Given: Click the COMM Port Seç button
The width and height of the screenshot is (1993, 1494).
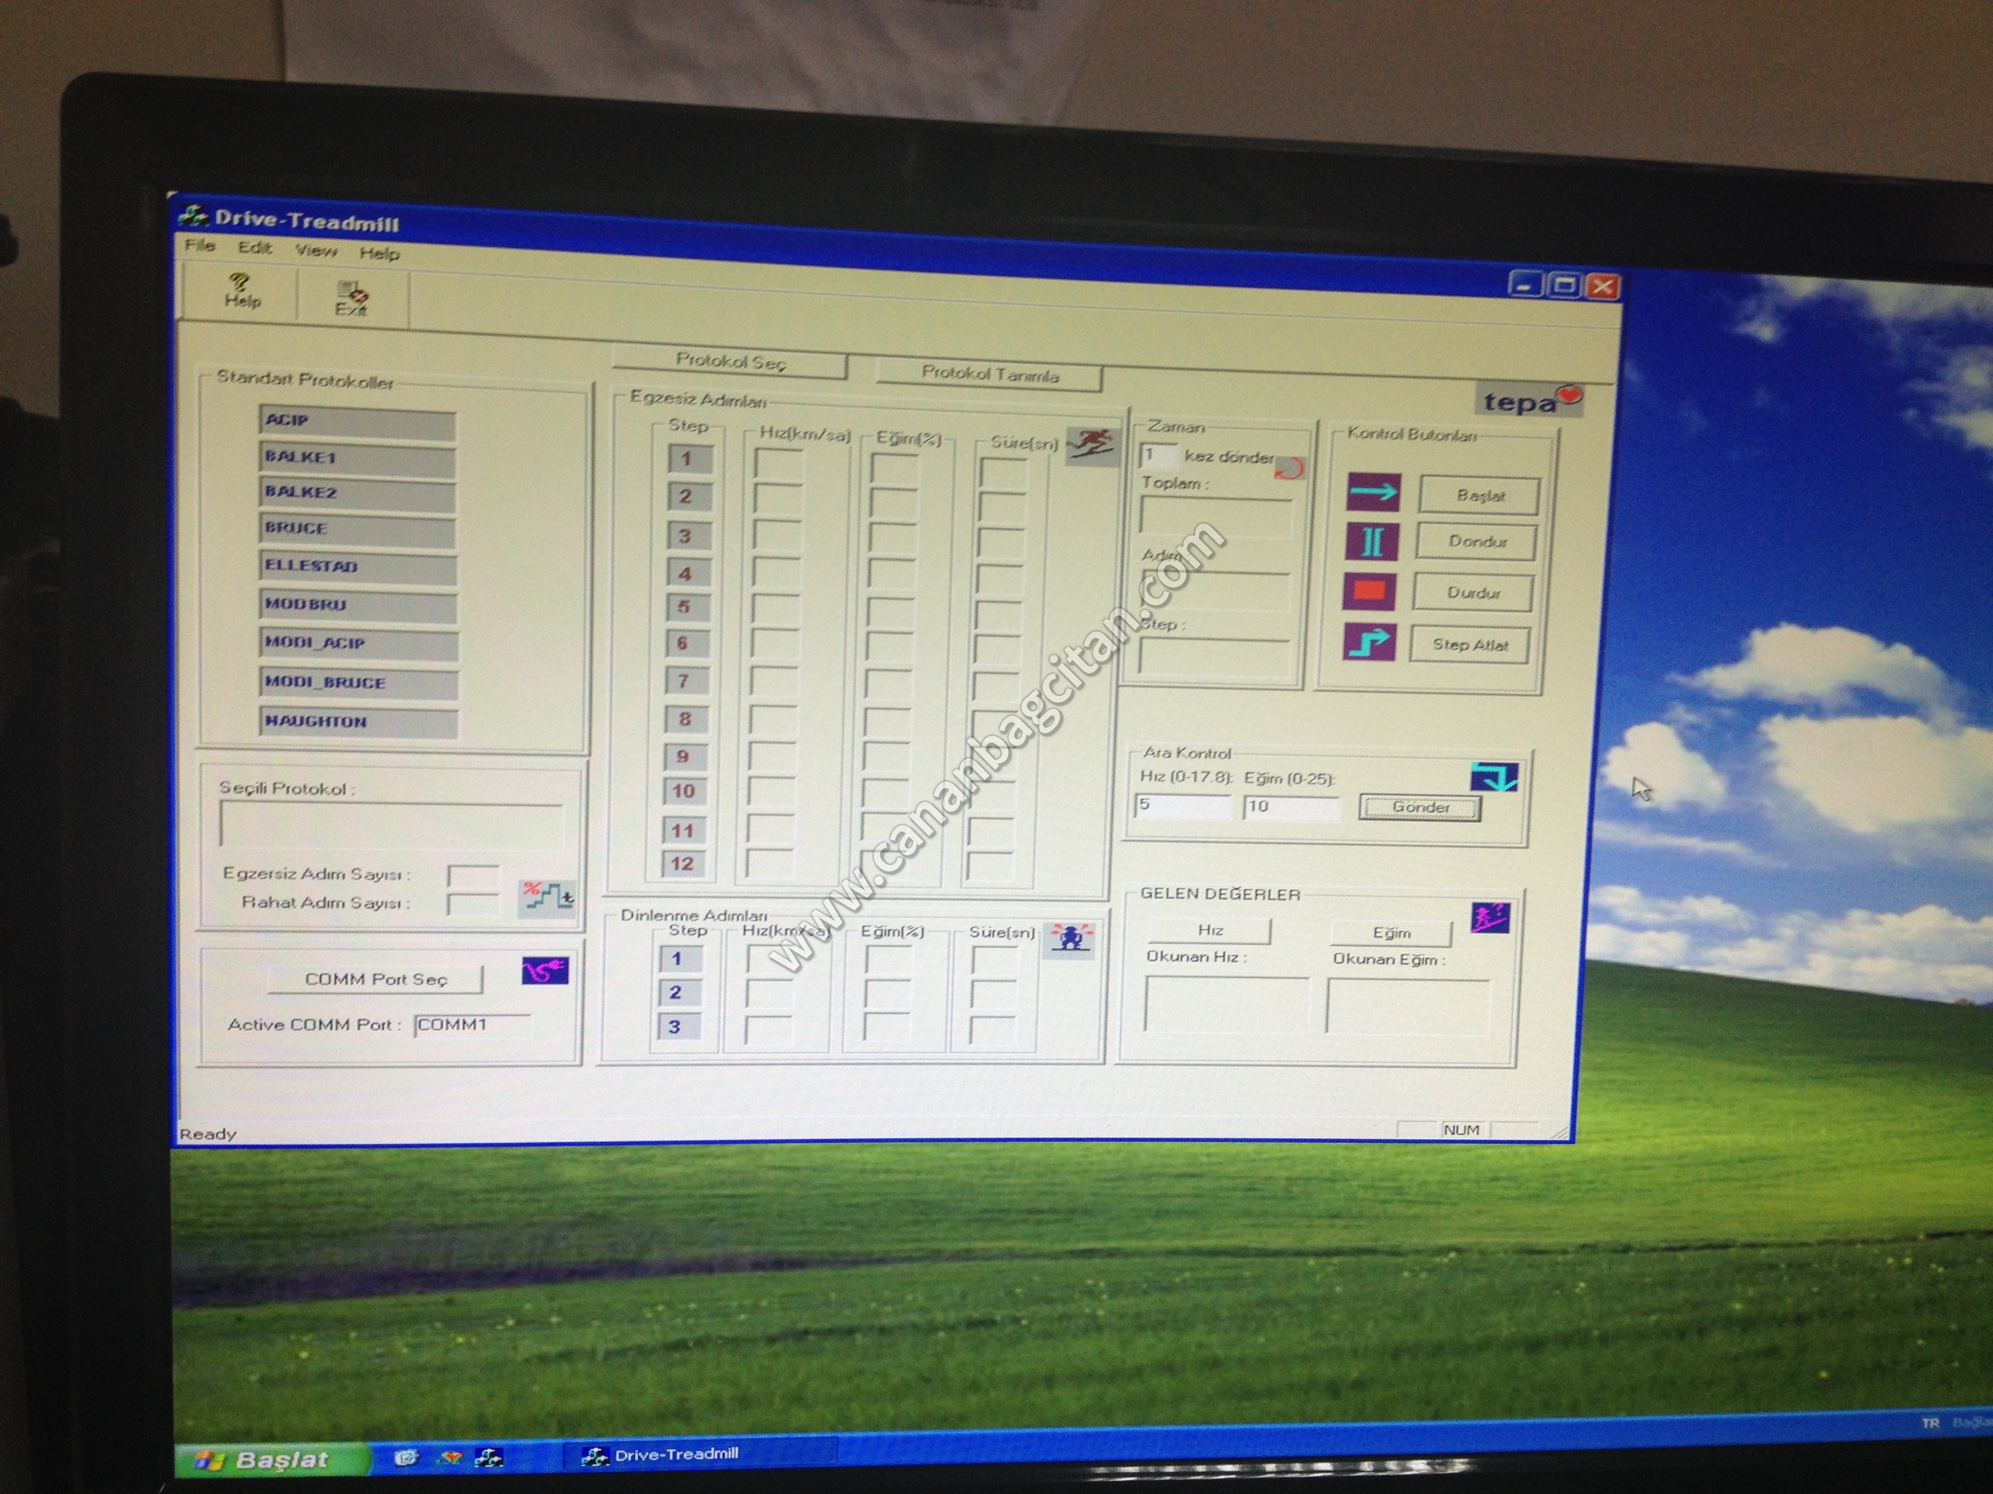Looking at the screenshot, I should [375, 979].
